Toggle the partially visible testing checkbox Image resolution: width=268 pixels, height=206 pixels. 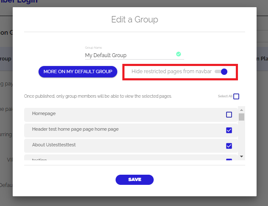coord(229,160)
